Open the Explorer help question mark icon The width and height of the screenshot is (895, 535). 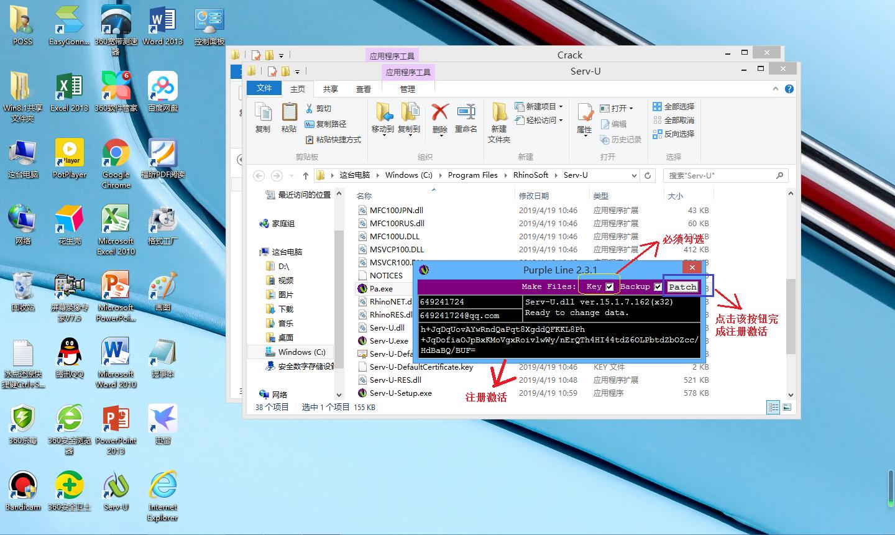coord(789,89)
